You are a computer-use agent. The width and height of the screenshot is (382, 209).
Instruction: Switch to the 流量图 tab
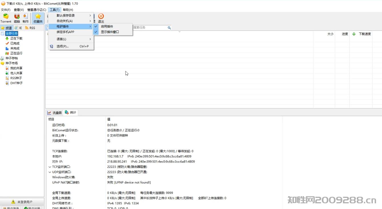click(55, 112)
